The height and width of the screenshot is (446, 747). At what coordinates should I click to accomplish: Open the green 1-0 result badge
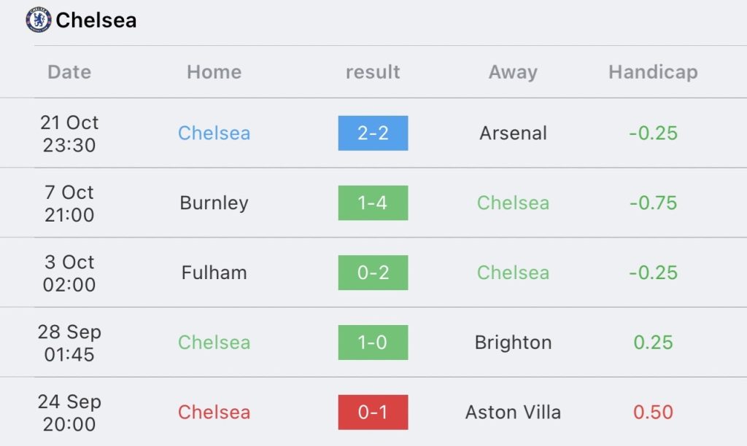click(x=373, y=343)
